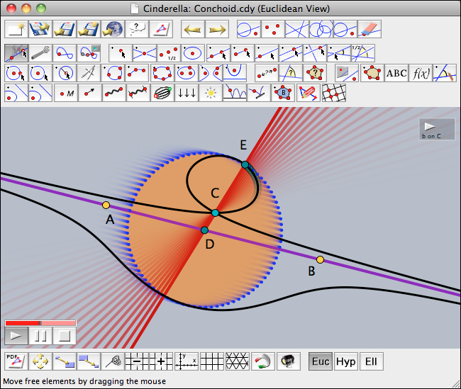Image resolution: width=461 pixels, height=389 pixels.
Task: Click teal point D
Action: point(205,230)
